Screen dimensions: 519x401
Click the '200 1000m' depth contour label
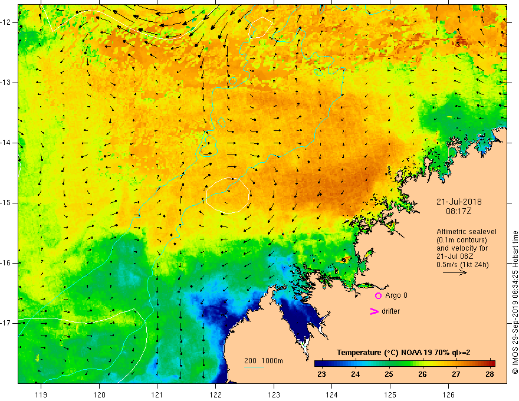coord(264,361)
